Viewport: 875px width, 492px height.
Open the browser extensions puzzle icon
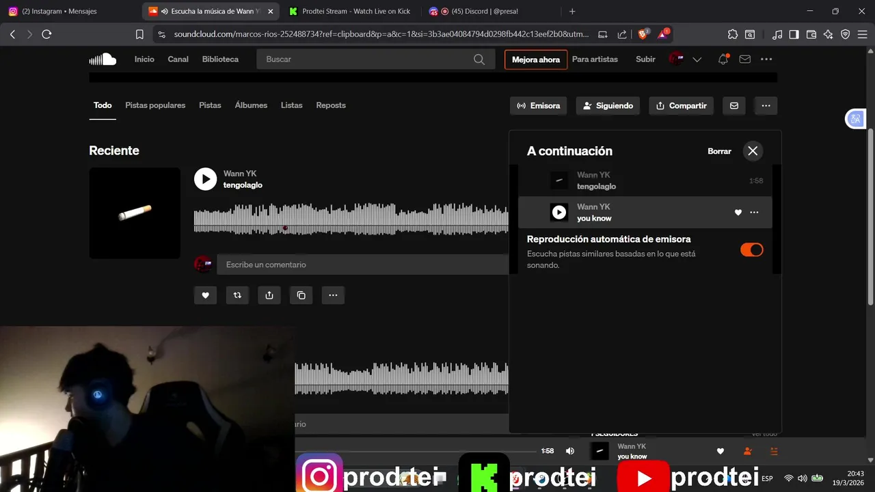click(x=733, y=34)
